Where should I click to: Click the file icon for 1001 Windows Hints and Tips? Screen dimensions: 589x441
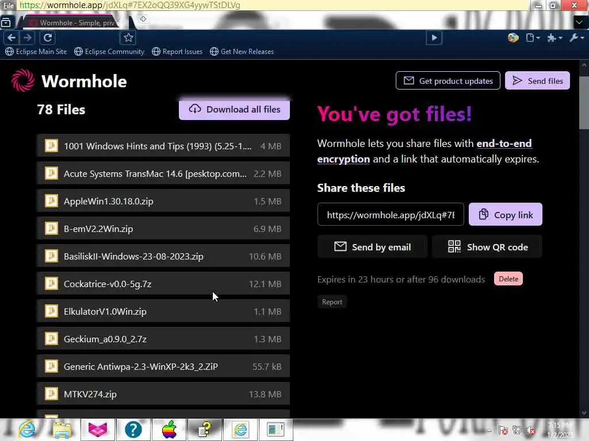tap(51, 145)
